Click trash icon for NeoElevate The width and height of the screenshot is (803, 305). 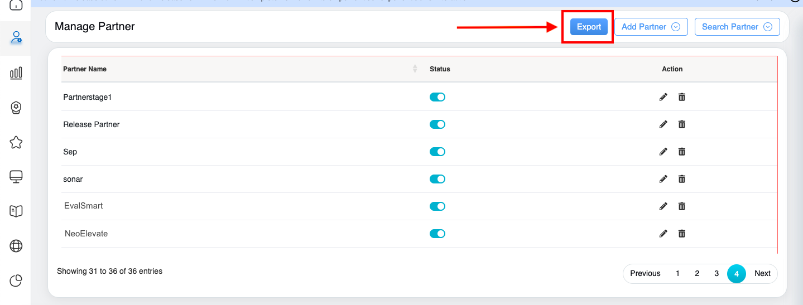(681, 234)
